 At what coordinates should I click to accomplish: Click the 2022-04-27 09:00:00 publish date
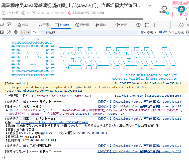[x=51, y=13]
